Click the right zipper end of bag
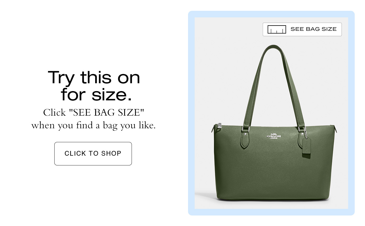365x226 pixels. tap(336, 129)
